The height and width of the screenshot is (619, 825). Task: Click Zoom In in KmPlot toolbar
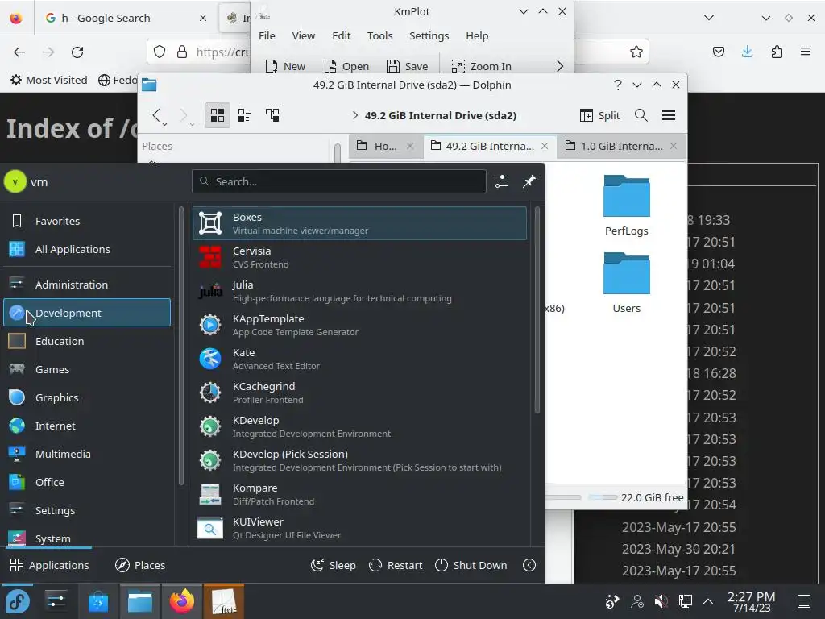pos(482,66)
